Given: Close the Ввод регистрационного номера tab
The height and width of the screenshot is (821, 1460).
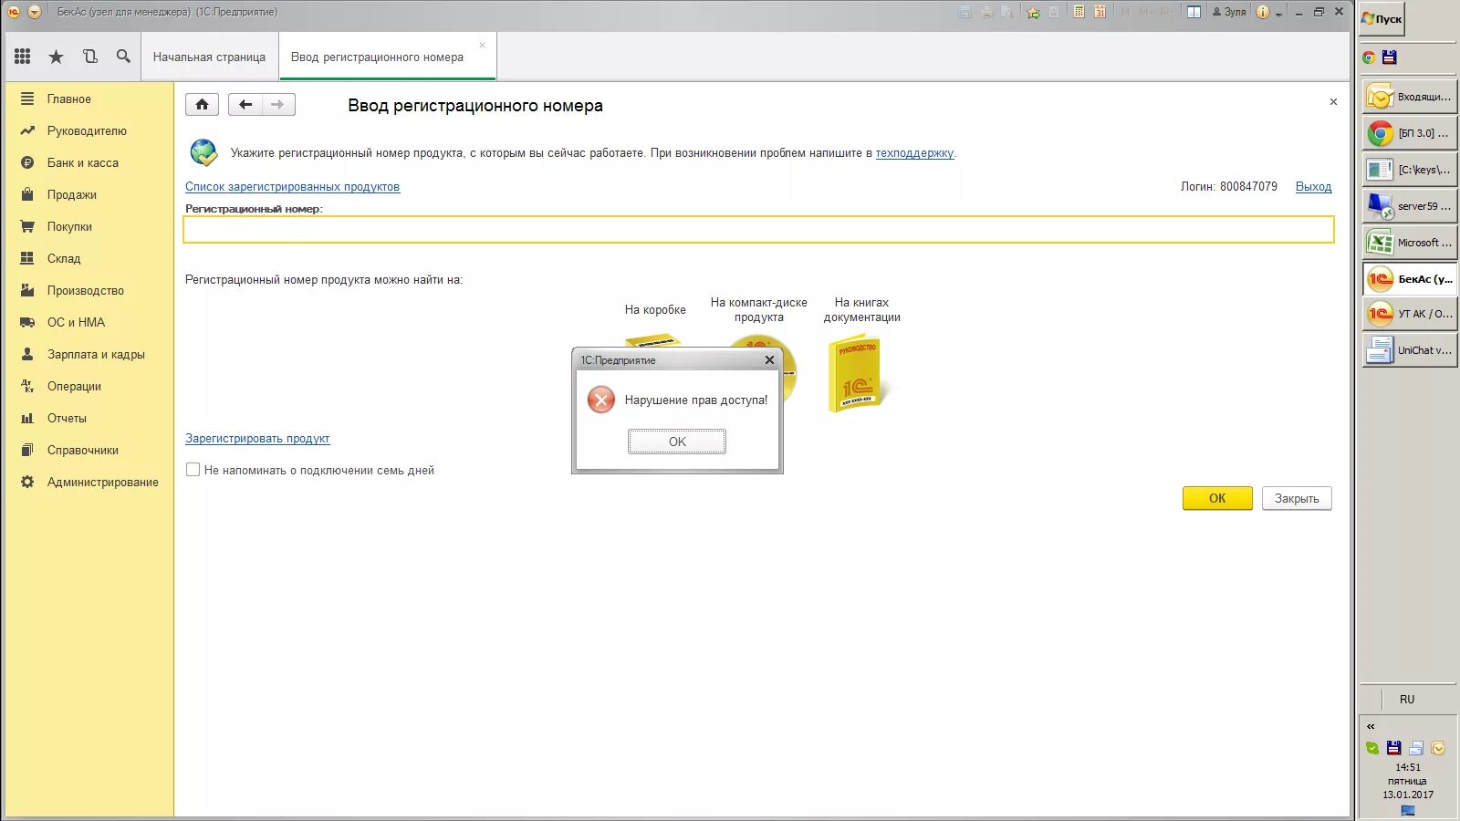Looking at the screenshot, I should (483, 45).
